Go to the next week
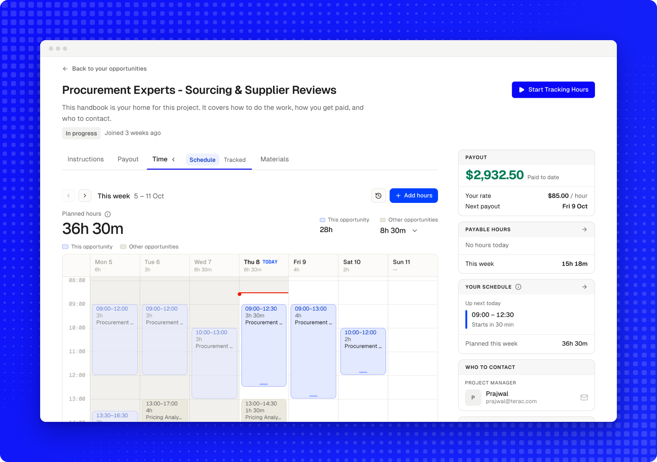 click(x=85, y=196)
